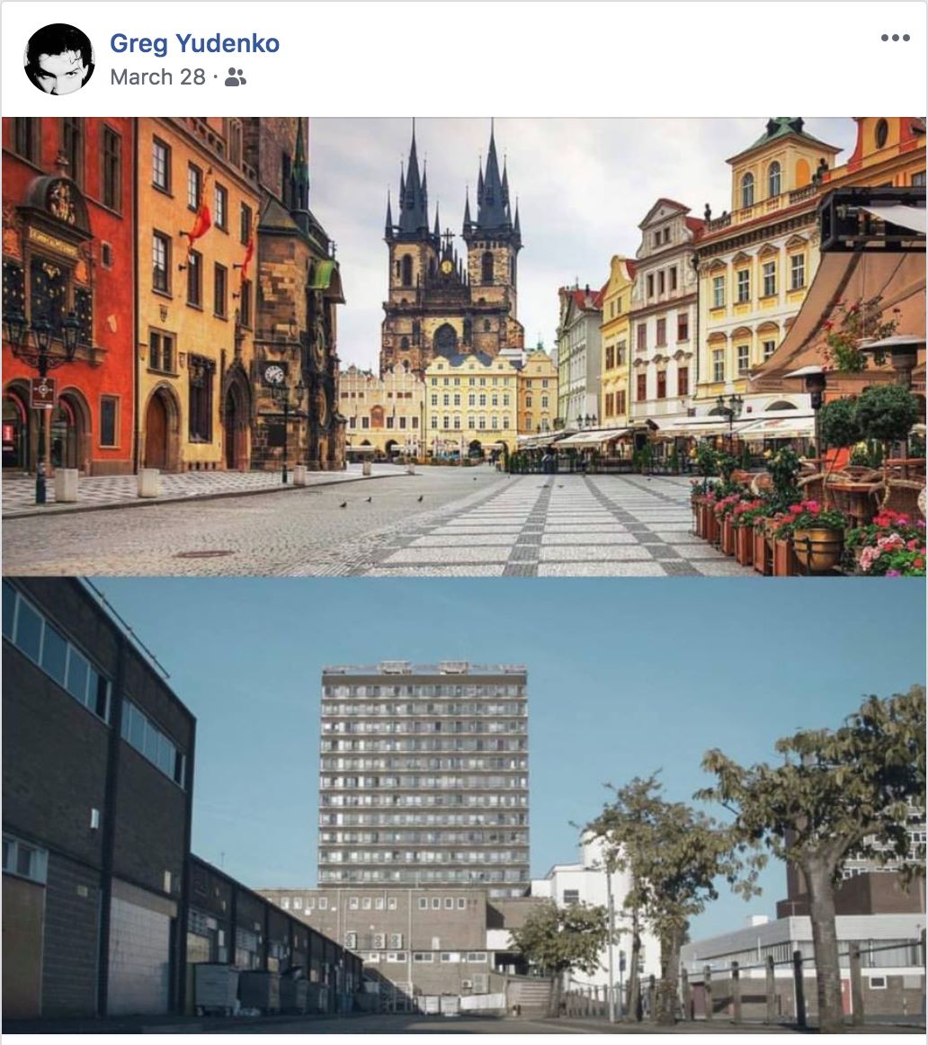Screen dimensions: 928x1045
Task: Open Greg Yudenko's profile picture
Action: (x=58, y=59)
